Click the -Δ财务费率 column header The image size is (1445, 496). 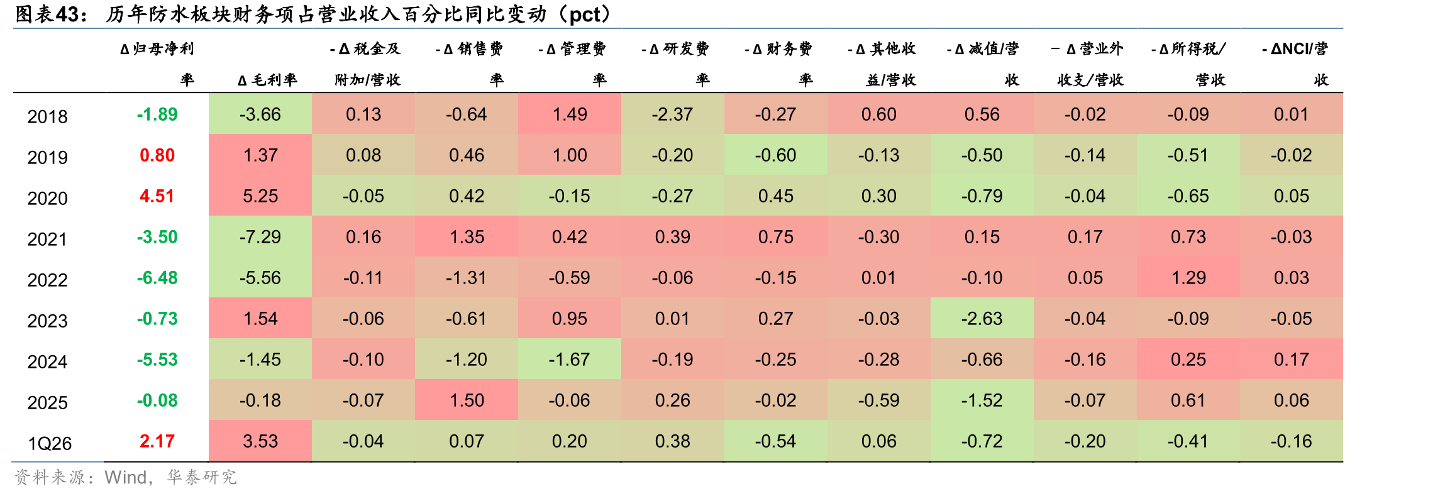pos(778,64)
